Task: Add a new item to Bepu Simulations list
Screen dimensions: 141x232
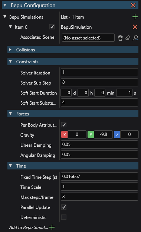Action: point(135,17)
